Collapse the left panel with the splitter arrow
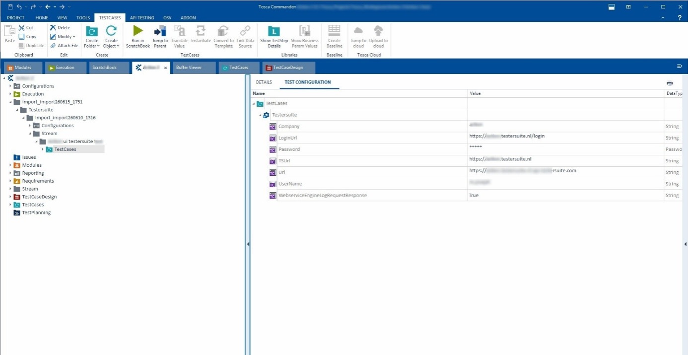Image resolution: width=690 pixels, height=355 pixels. click(248, 244)
